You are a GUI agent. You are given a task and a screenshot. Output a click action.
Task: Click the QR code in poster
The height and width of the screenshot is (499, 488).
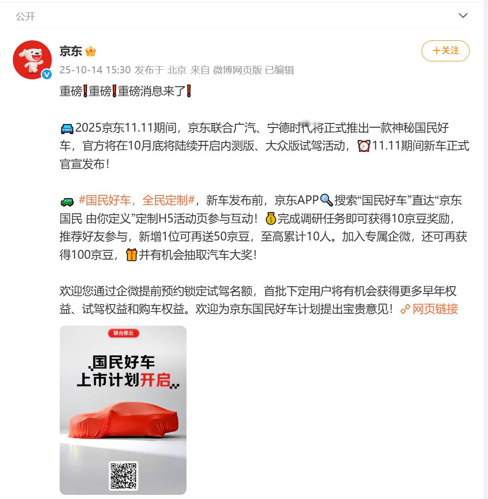[x=123, y=476]
